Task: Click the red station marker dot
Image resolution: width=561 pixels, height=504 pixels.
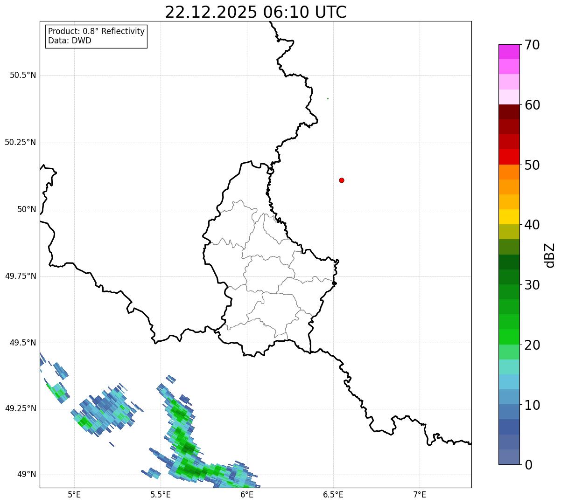Action: tap(342, 180)
